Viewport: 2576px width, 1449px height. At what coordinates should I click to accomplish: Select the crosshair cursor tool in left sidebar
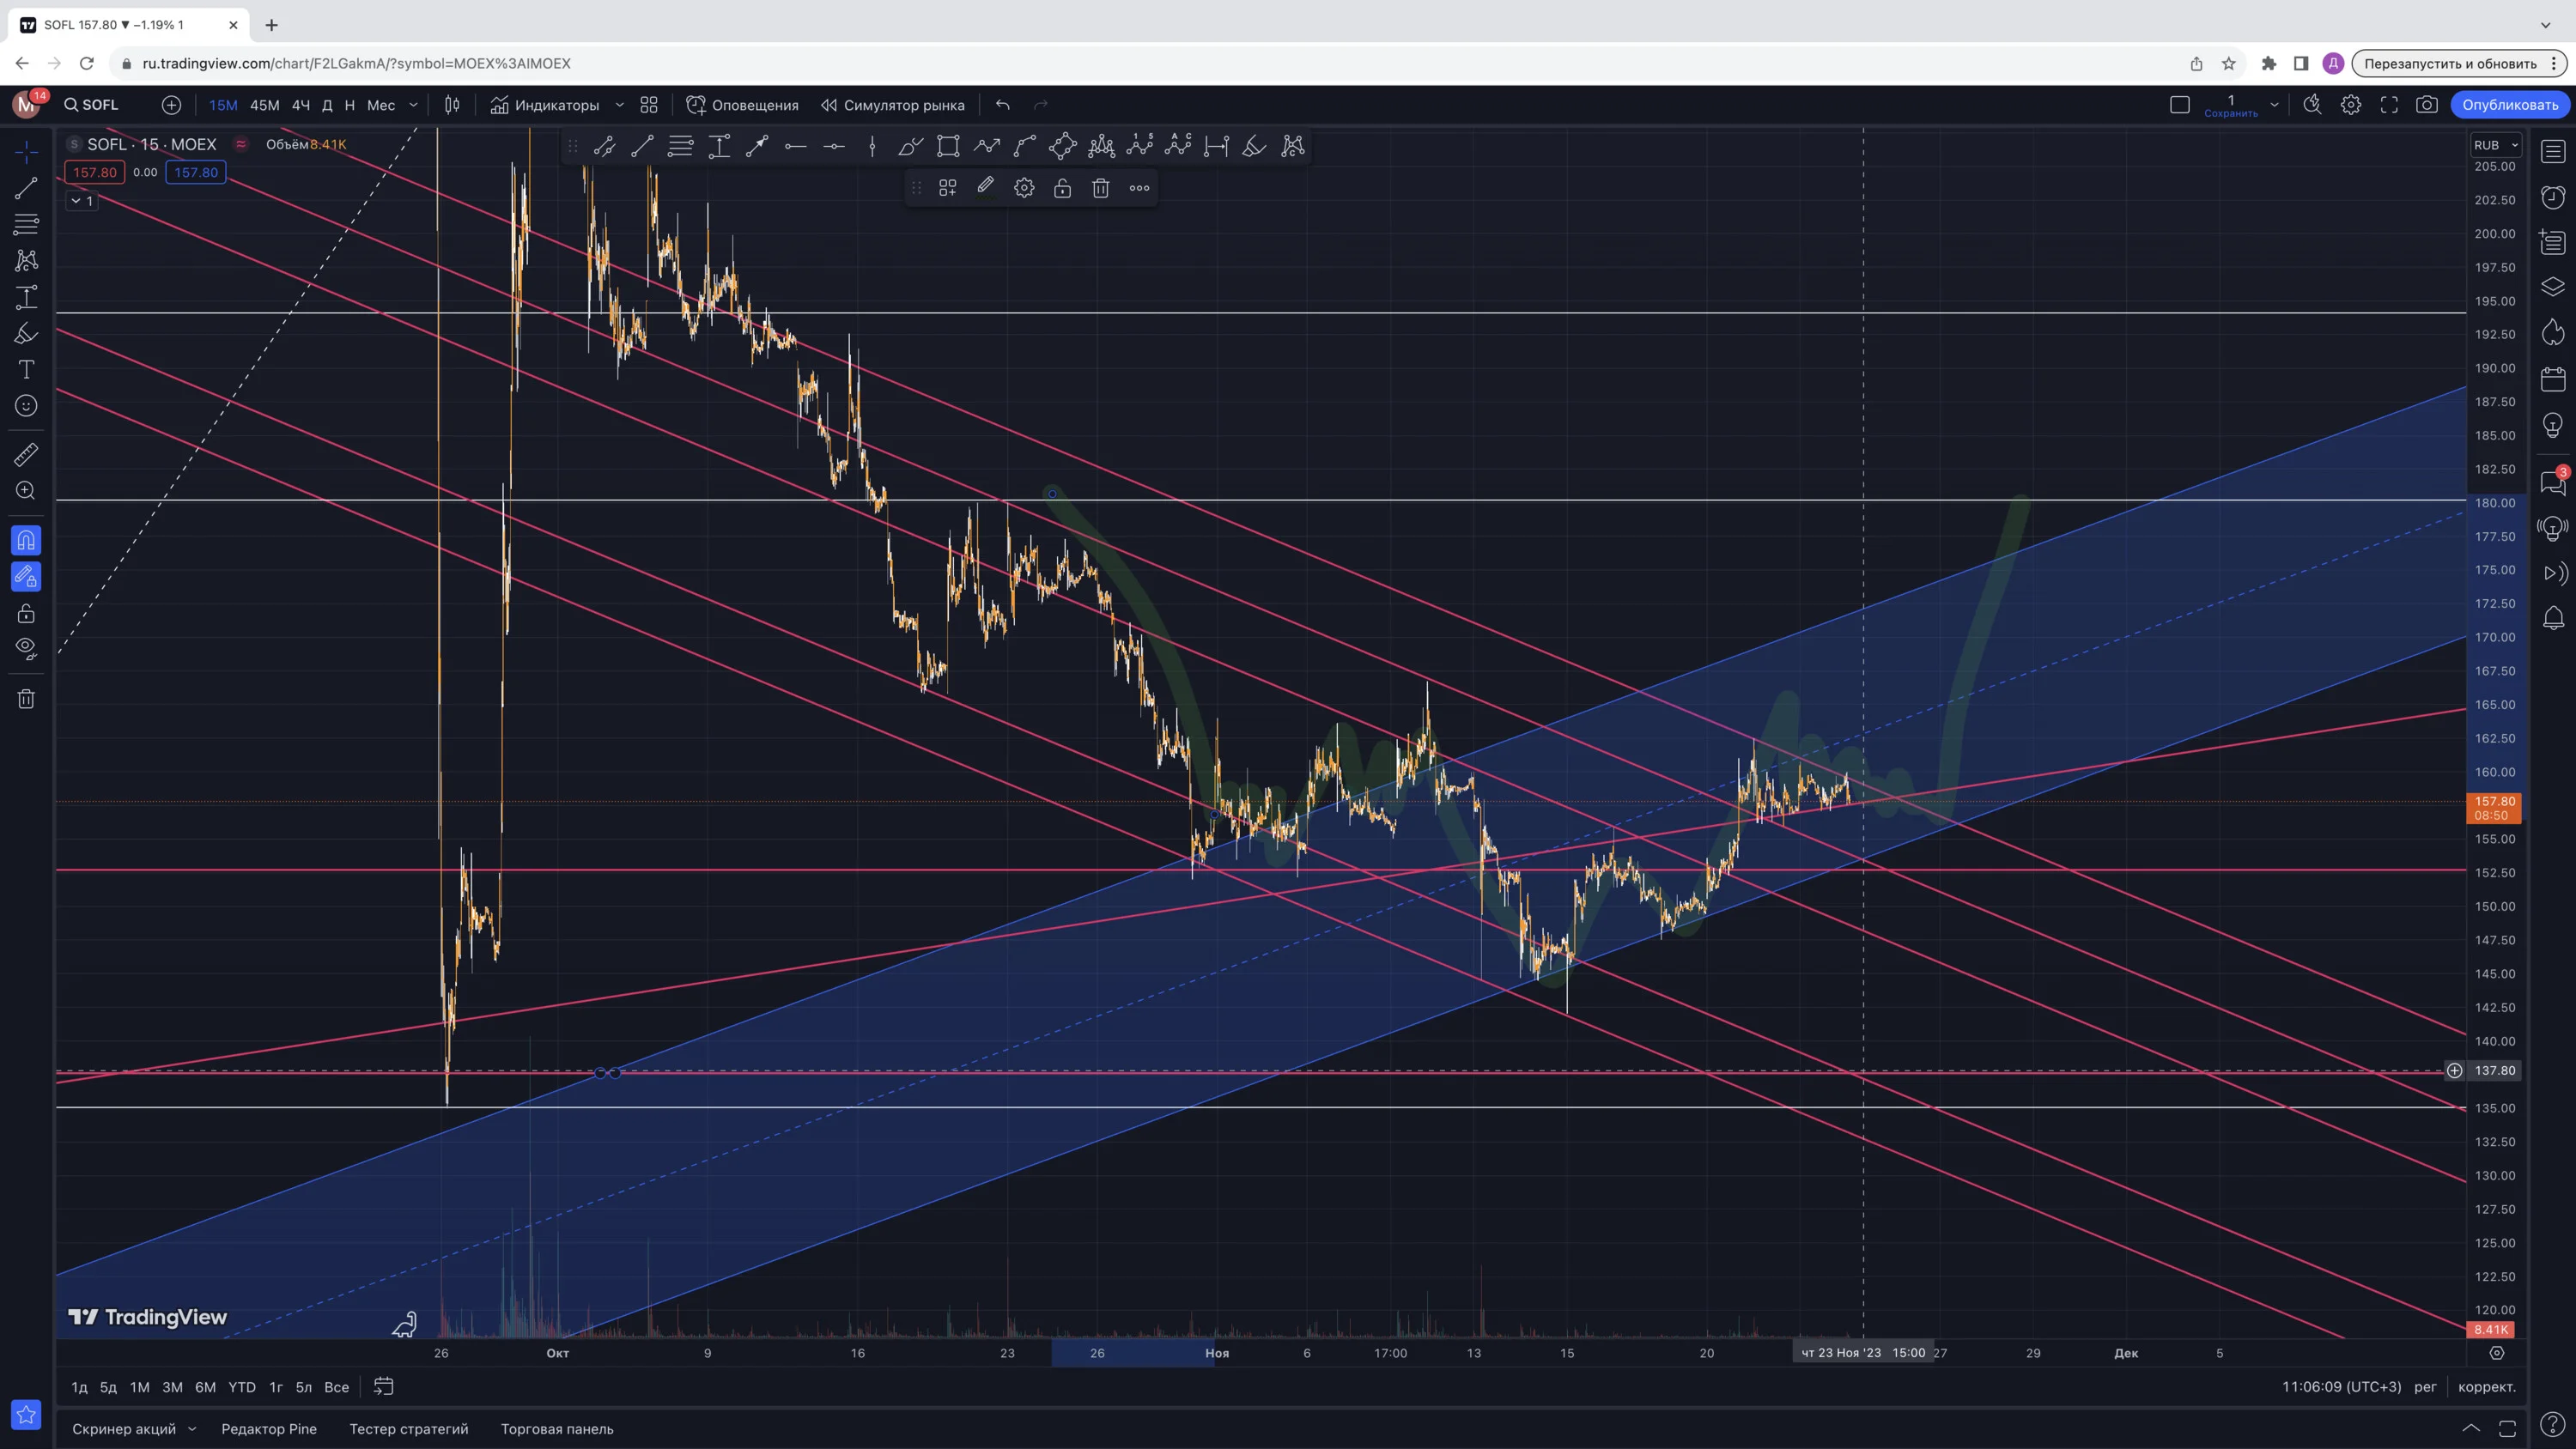tap(26, 151)
